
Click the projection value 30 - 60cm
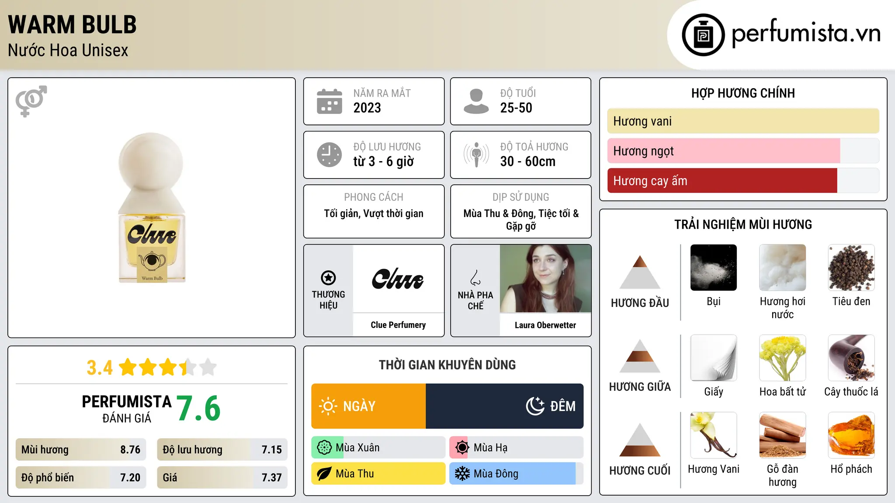point(528,162)
